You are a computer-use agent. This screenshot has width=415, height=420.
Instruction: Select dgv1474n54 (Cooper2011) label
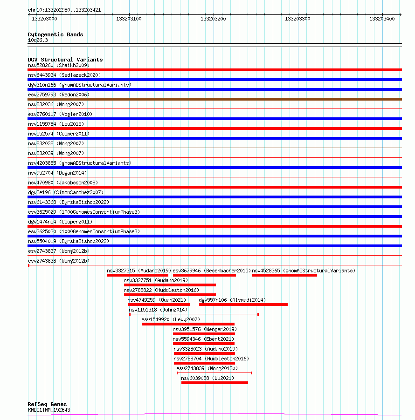point(60,222)
